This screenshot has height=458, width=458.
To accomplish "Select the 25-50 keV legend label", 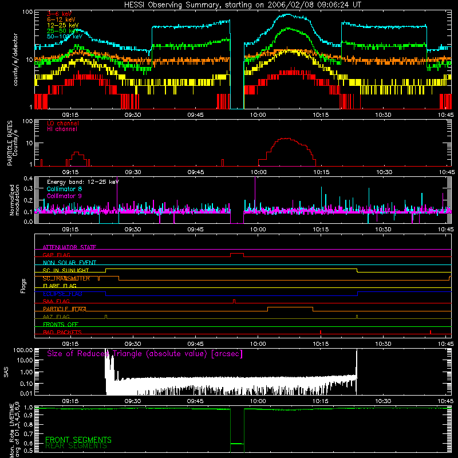I will (62, 31).
